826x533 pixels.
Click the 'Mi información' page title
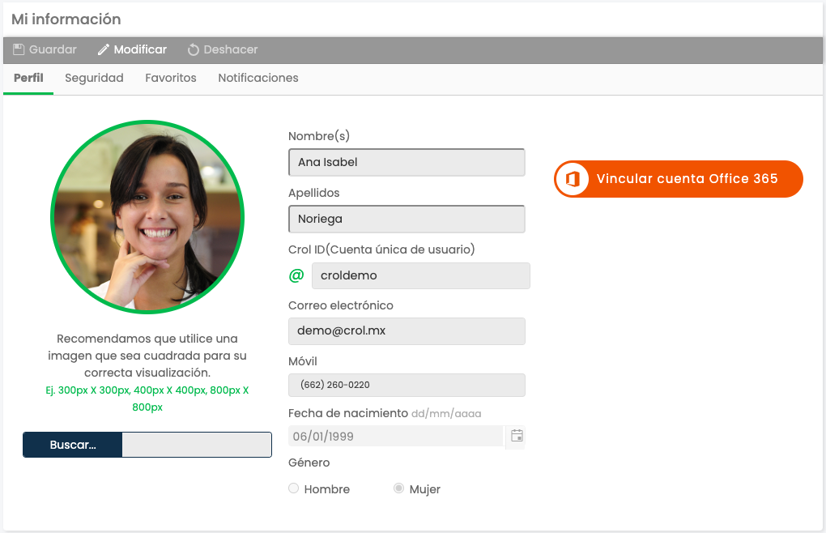66,19
